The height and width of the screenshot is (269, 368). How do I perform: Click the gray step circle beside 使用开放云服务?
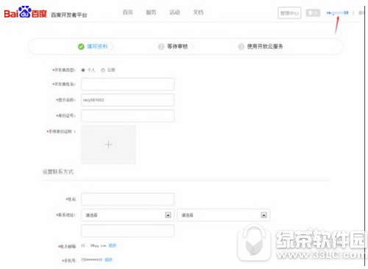tap(241, 46)
